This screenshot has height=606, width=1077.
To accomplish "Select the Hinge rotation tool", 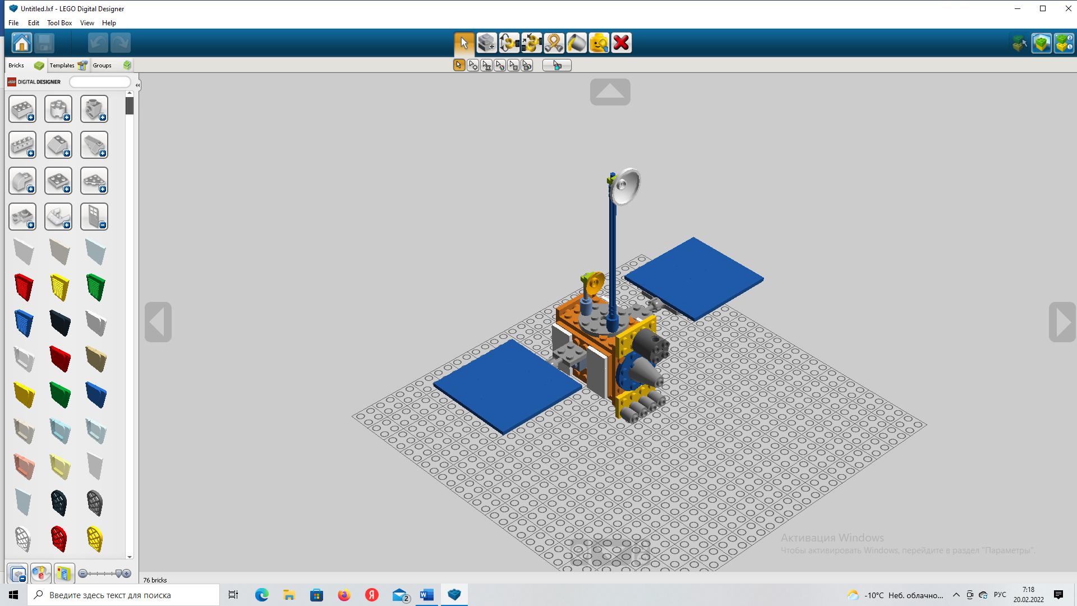I will (x=509, y=43).
